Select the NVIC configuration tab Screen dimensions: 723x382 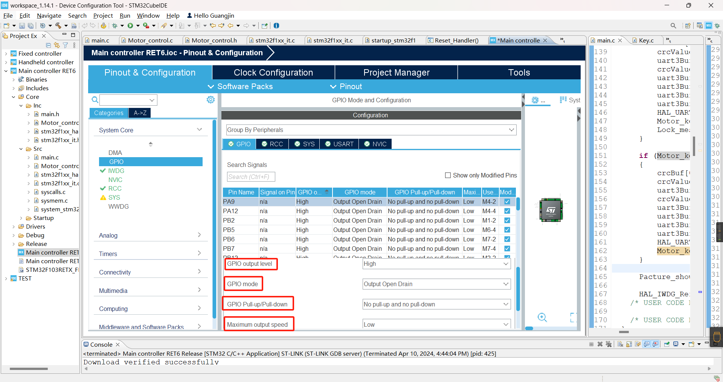point(375,144)
